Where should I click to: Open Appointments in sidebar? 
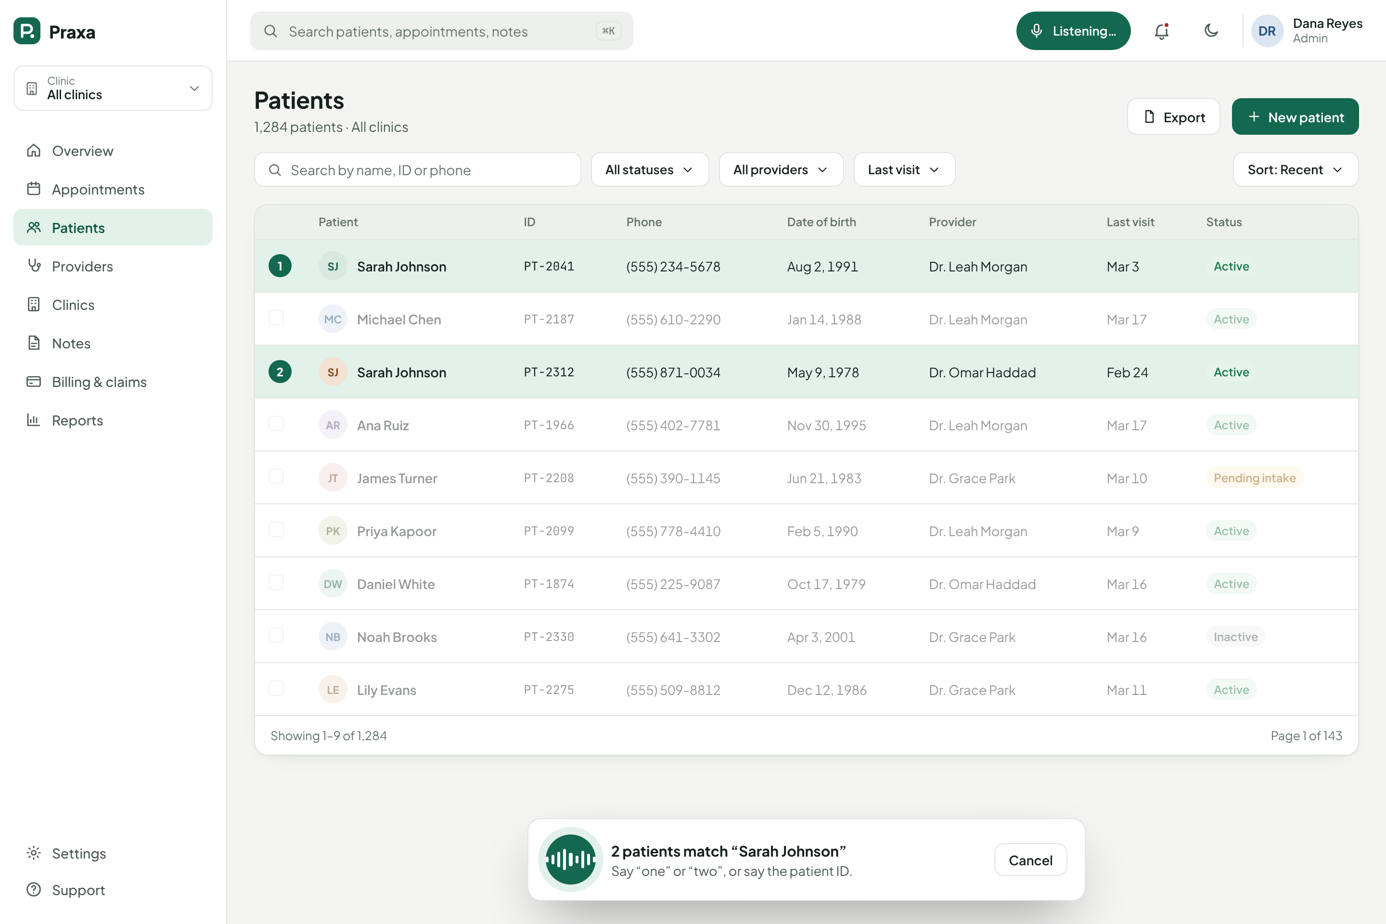(x=113, y=189)
